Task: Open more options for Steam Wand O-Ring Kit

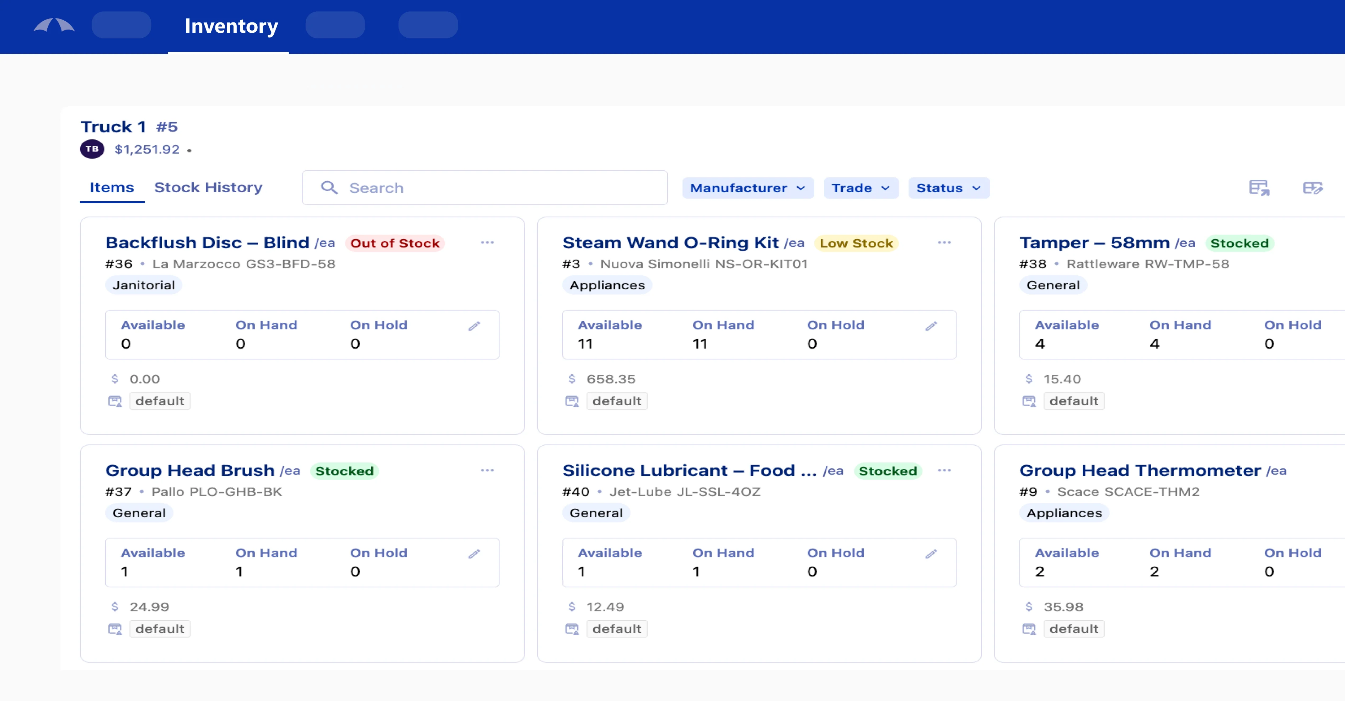Action: click(944, 242)
